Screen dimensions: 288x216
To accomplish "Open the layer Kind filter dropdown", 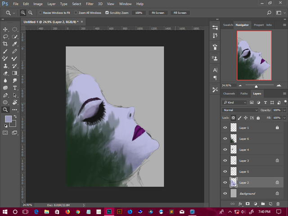I will [x=234, y=103].
